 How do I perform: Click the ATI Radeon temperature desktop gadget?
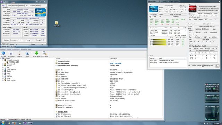(212, 87)
